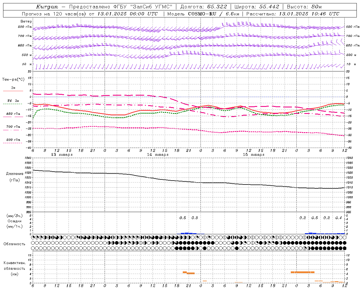This screenshot has width=361, height=288.
Task: Click the '15 января' date label
Action: (254, 155)
